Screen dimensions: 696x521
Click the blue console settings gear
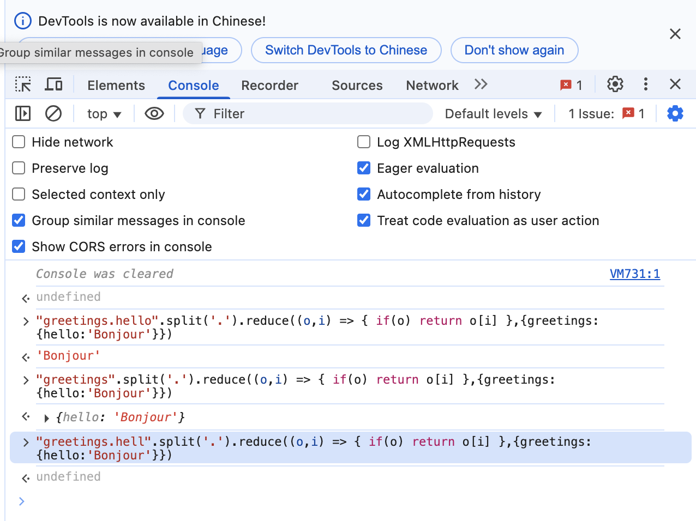pos(675,113)
